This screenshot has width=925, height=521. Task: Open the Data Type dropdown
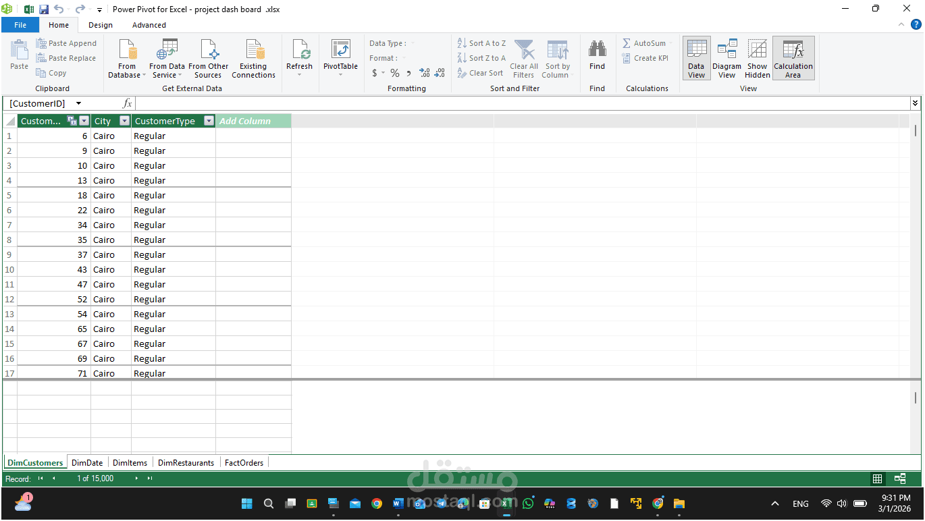(413, 43)
